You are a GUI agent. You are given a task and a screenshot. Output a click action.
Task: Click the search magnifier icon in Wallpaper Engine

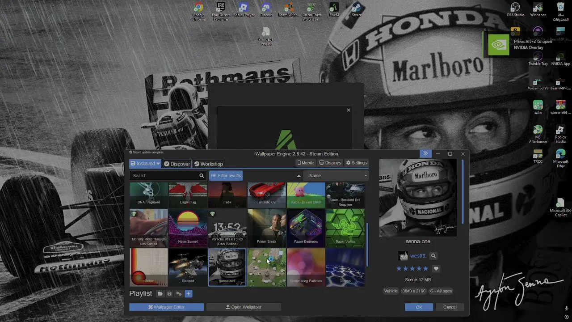[x=202, y=176]
